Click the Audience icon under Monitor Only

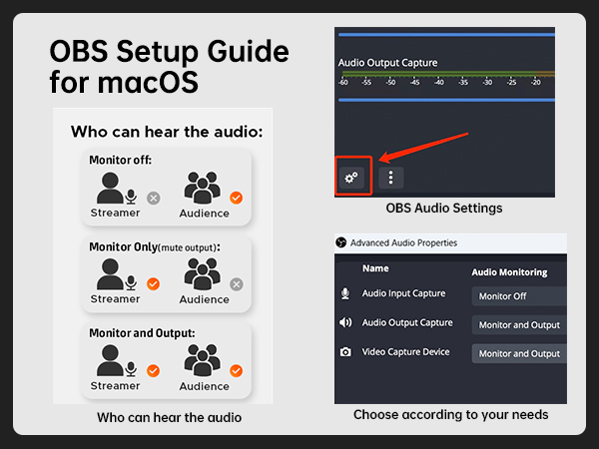203,274
